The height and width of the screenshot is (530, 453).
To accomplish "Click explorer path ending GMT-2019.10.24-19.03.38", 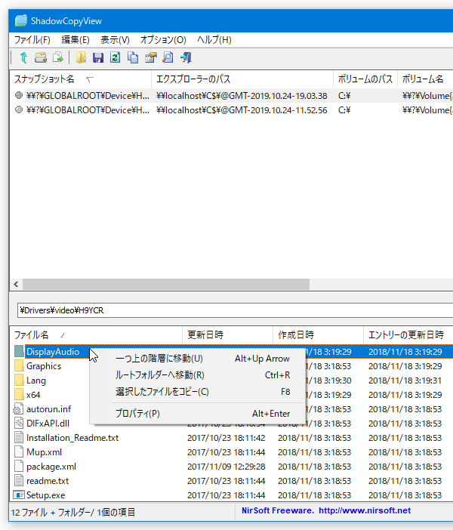I will [242, 96].
